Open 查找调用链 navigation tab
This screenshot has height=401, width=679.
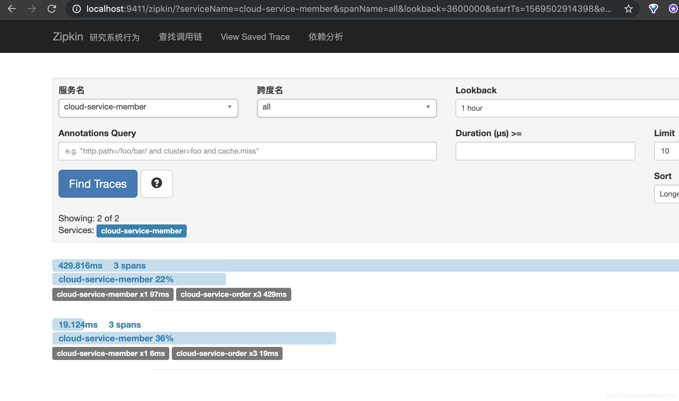180,37
